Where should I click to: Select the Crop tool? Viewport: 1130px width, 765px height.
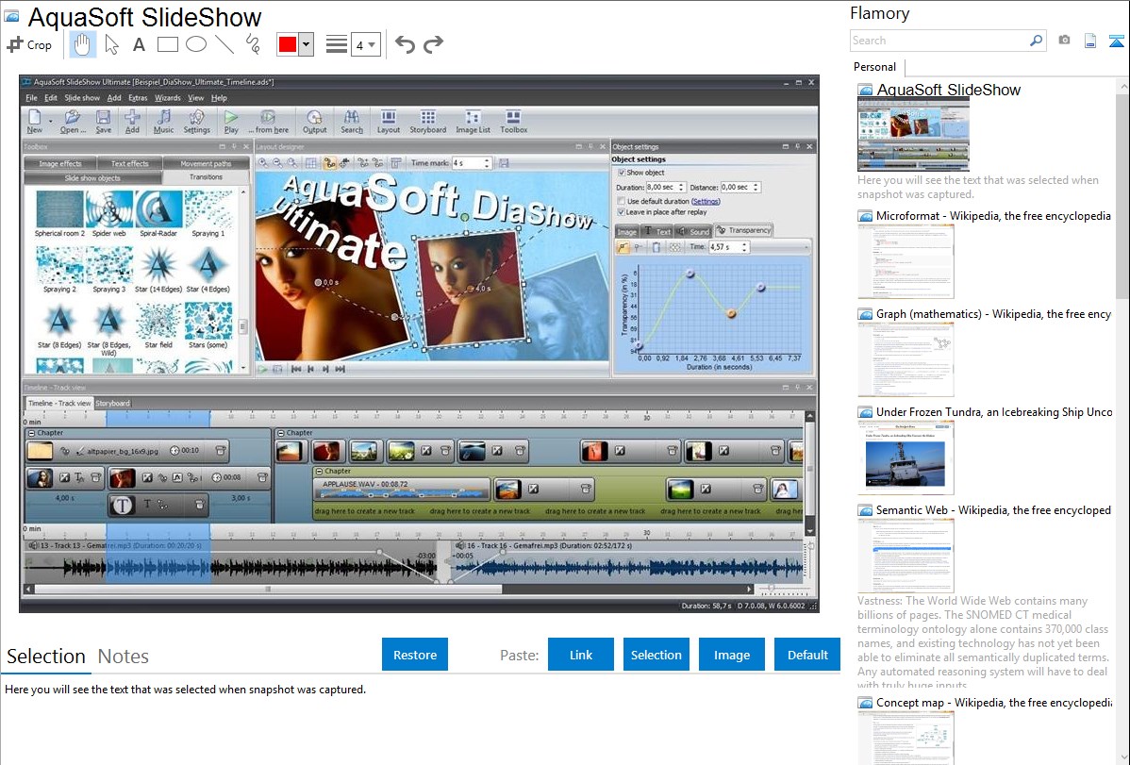click(x=29, y=44)
